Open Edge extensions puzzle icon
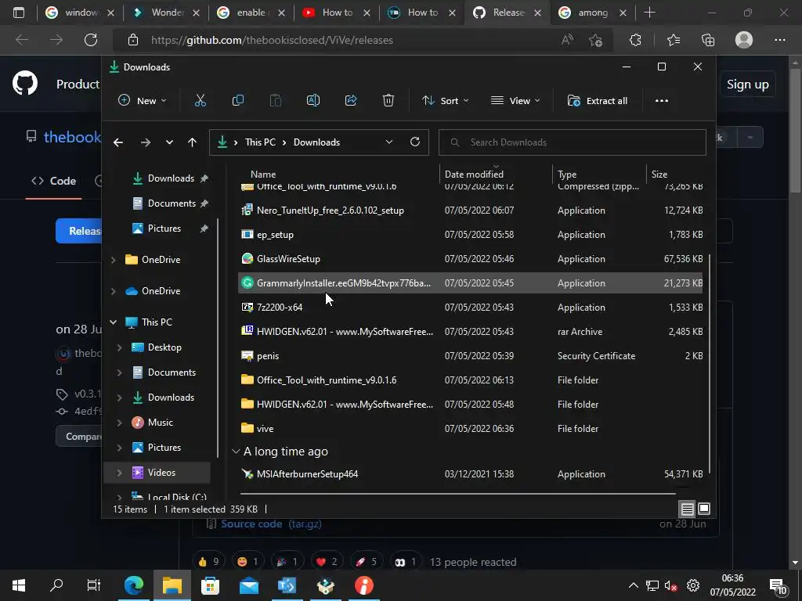Image resolution: width=802 pixels, height=601 pixels. click(635, 40)
